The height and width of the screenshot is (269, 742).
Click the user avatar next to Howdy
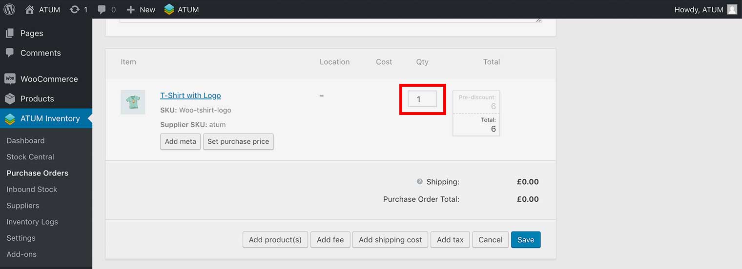click(x=732, y=9)
